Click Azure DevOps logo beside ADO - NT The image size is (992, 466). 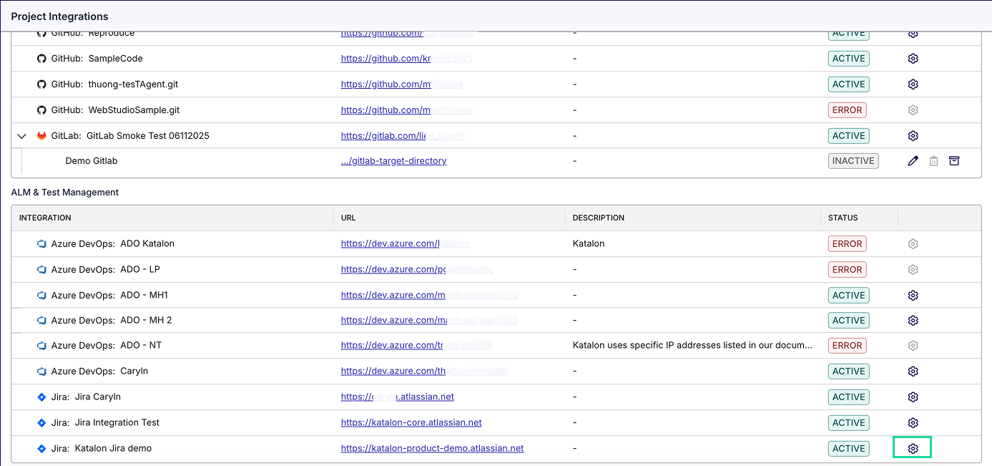click(41, 346)
